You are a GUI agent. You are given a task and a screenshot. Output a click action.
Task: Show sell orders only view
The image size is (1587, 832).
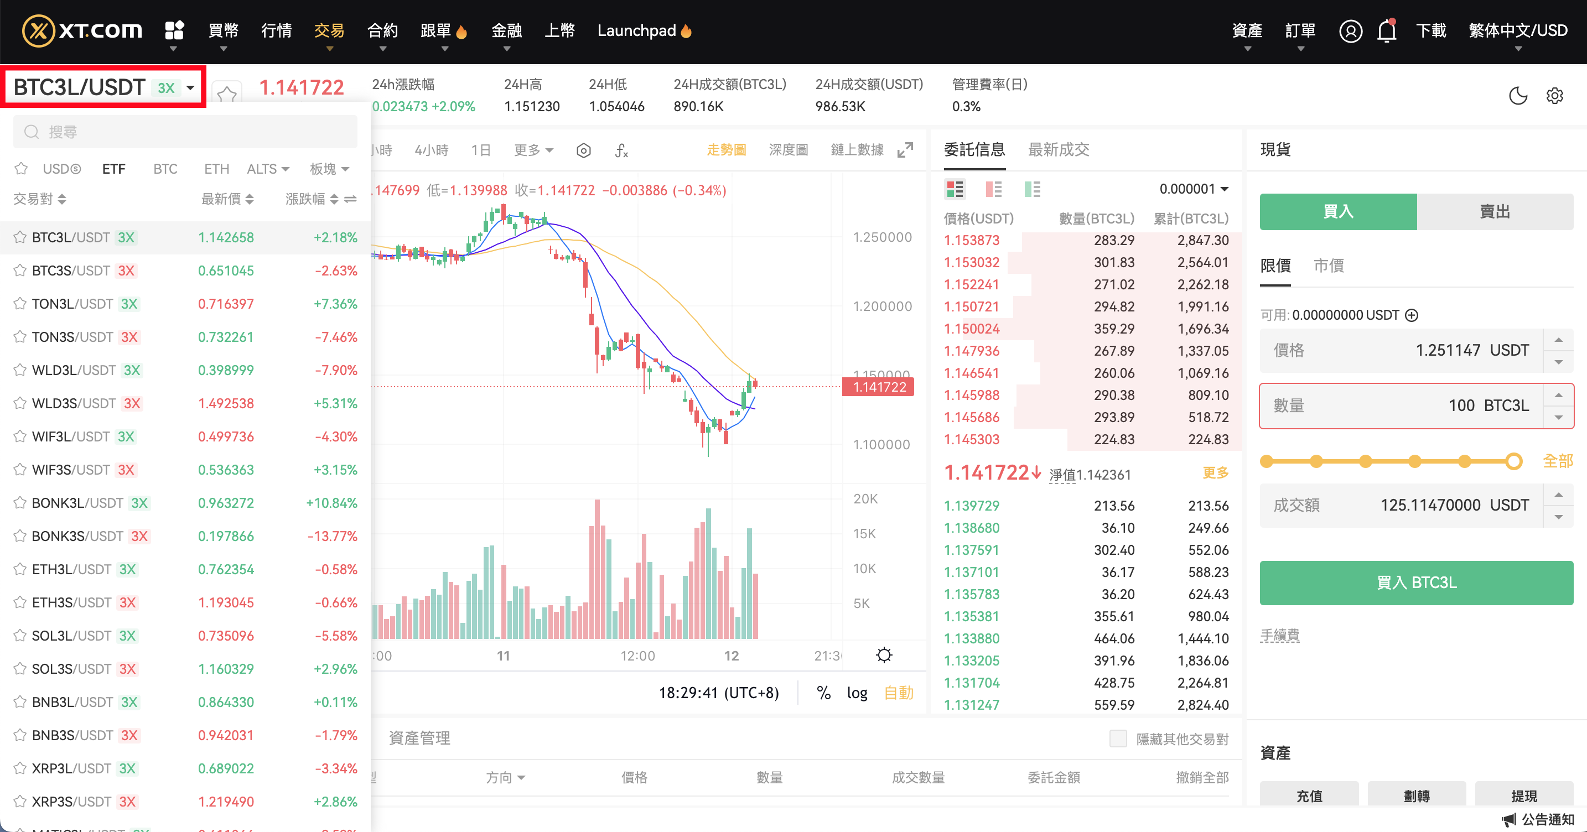[x=993, y=189]
